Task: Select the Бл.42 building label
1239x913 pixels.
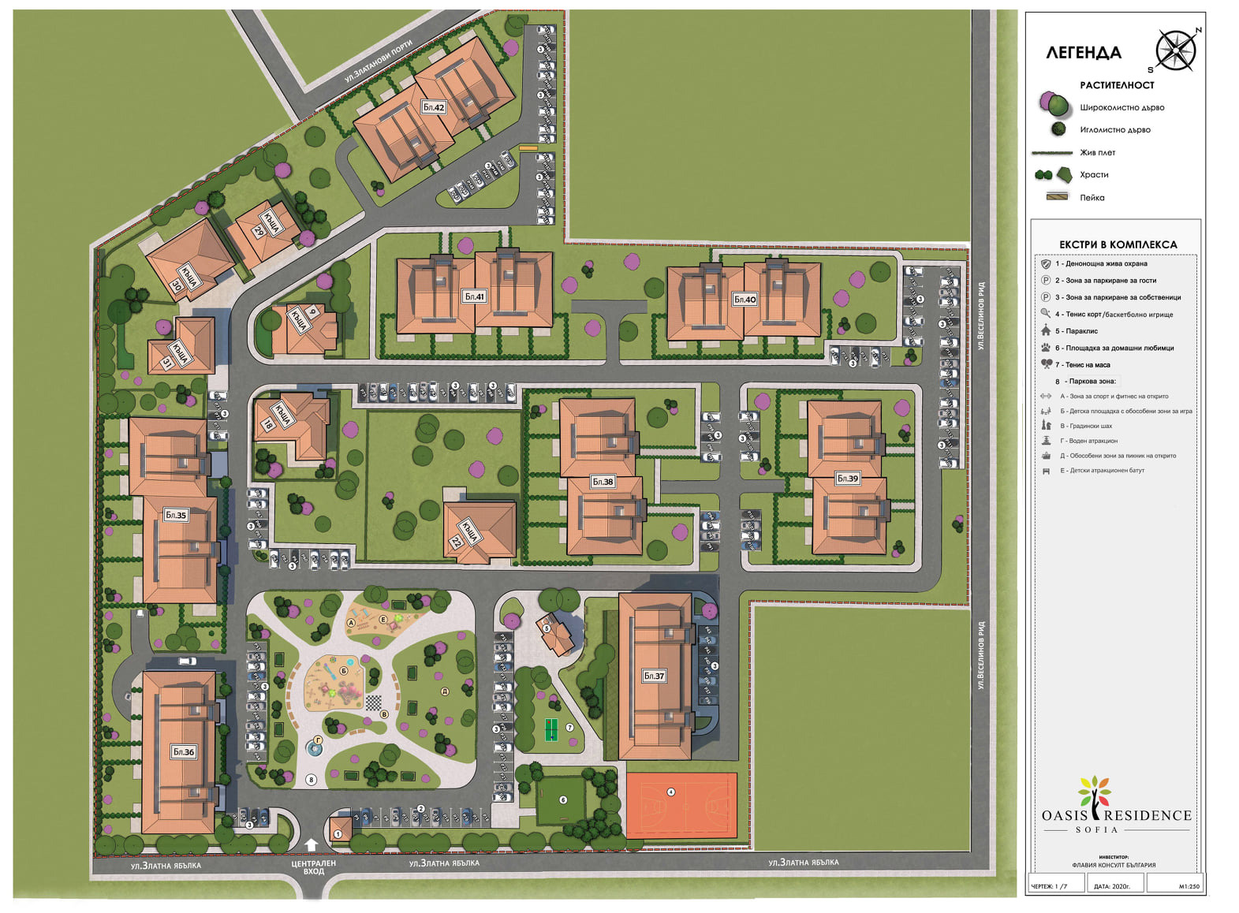Action: point(434,107)
